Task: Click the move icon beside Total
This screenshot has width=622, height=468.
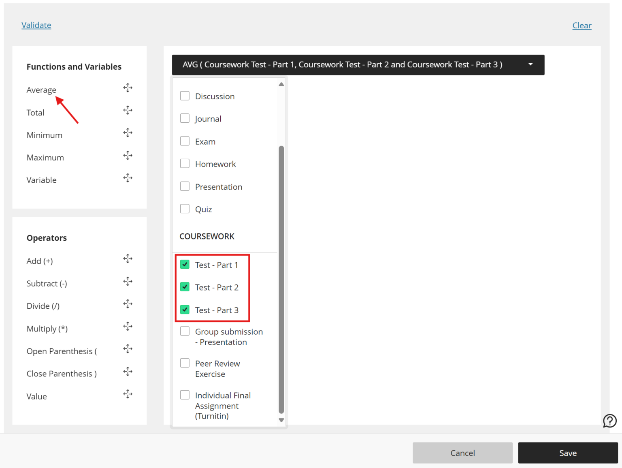Action: click(x=128, y=110)
